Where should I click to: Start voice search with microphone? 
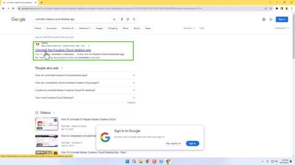click(x=122, y=19)
